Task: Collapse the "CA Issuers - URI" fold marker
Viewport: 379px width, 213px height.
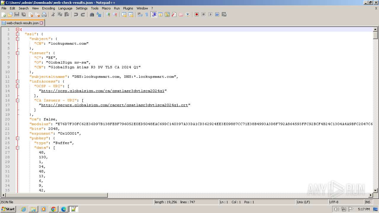Action: (x=17, y=100)
